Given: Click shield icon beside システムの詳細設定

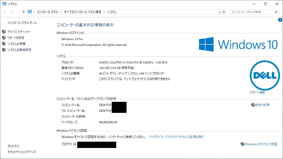Looking at the screenshot, I should (4, 50).
